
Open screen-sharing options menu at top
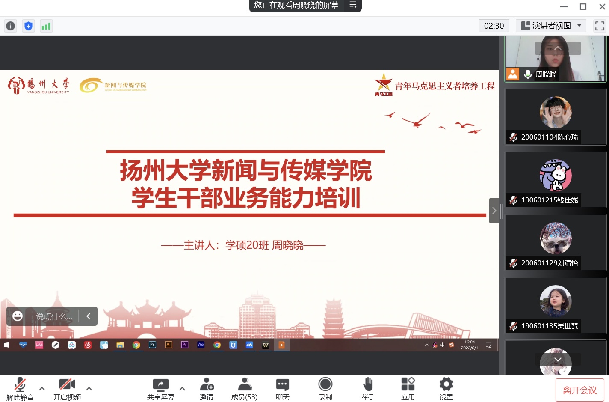point(353,5)
